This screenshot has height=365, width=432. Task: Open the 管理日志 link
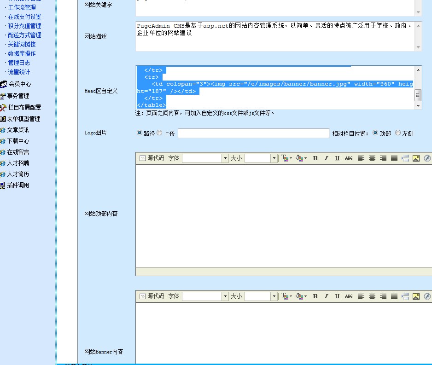click(19, 63)
